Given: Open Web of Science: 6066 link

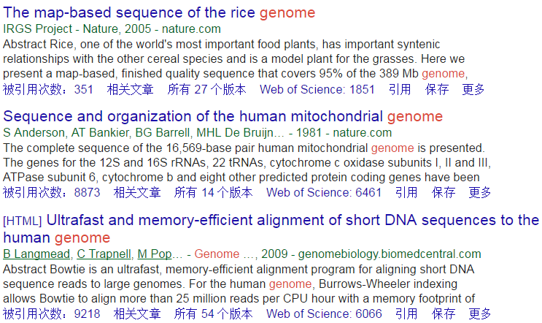Looking at the screenshot, I should tap(324, 313).
